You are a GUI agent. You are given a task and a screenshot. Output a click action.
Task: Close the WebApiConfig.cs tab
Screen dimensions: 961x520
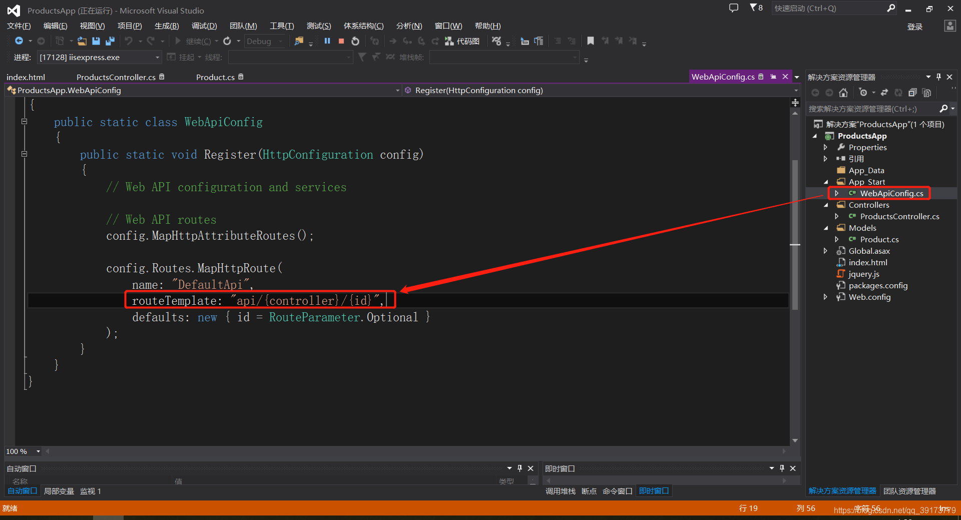(x=785, y=77)
